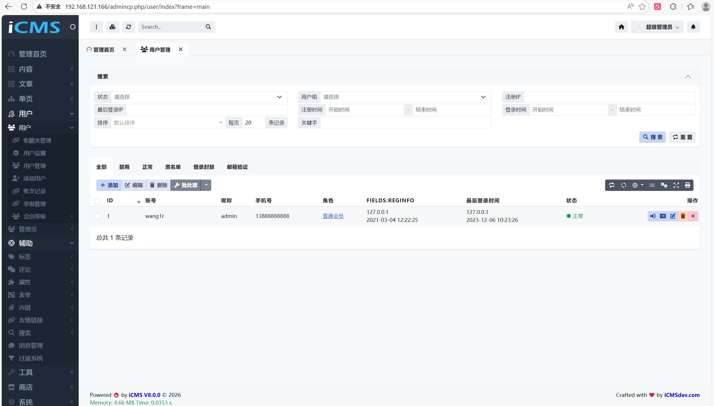Open the 普通会员 role link
The image size is (714, 406).
(x=333, y=216)
